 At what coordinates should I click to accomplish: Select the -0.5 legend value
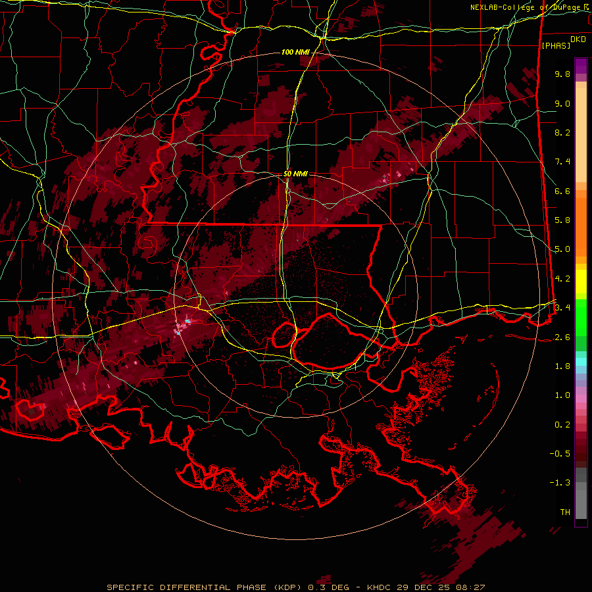click(560, 454)
